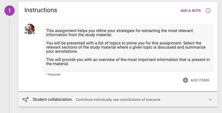The width and height of the screenshot is (222, 113).
Task: Click the green online status dot
Action: coord(34,33)
